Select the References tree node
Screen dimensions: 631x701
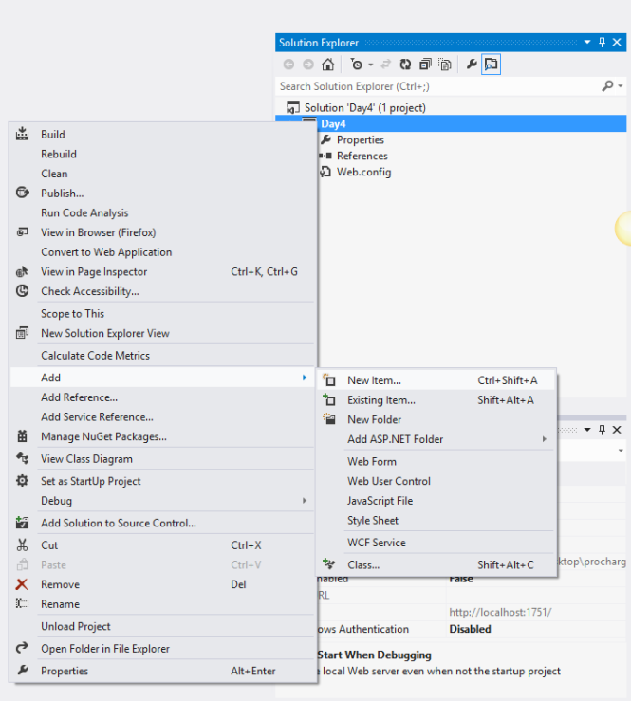(362, 156)
